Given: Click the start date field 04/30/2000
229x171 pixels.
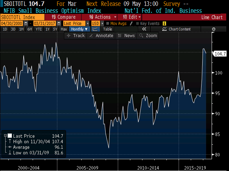Looking at the screenshot, I should pyautogui.click(x=12, y=24).
